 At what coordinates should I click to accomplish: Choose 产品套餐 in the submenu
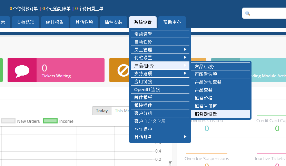pyautogui.click(x=220, y=90)
